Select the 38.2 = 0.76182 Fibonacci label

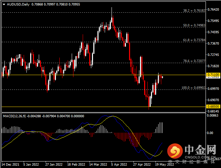tap(194, 11)
